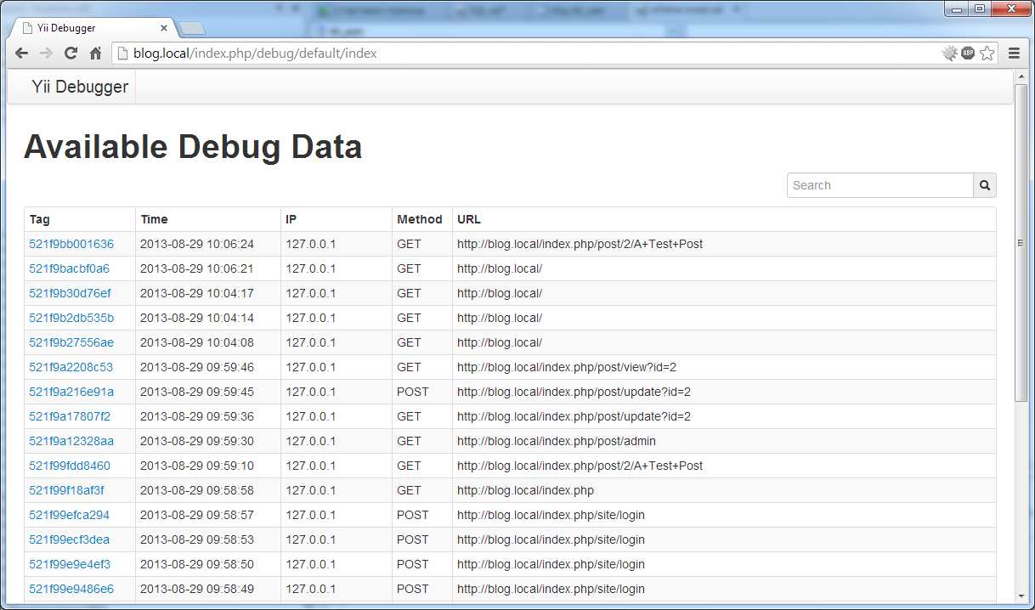Image resolution: width=1035 pixels, height=610 pixels.
Task: Open debug tag 521f99efca294
Action: (70, 515)
